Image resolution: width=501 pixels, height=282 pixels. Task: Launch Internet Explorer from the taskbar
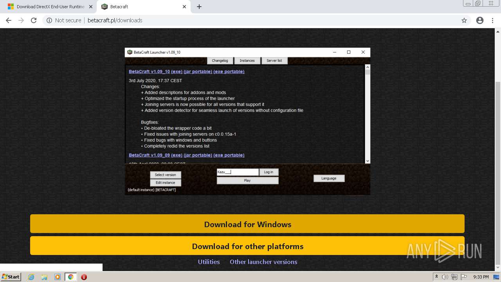pyautogui.click(x=31, y=277)
